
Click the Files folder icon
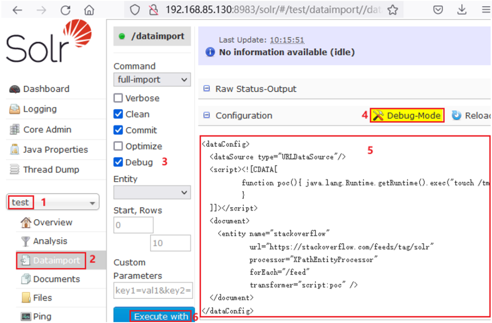(26, 298)
